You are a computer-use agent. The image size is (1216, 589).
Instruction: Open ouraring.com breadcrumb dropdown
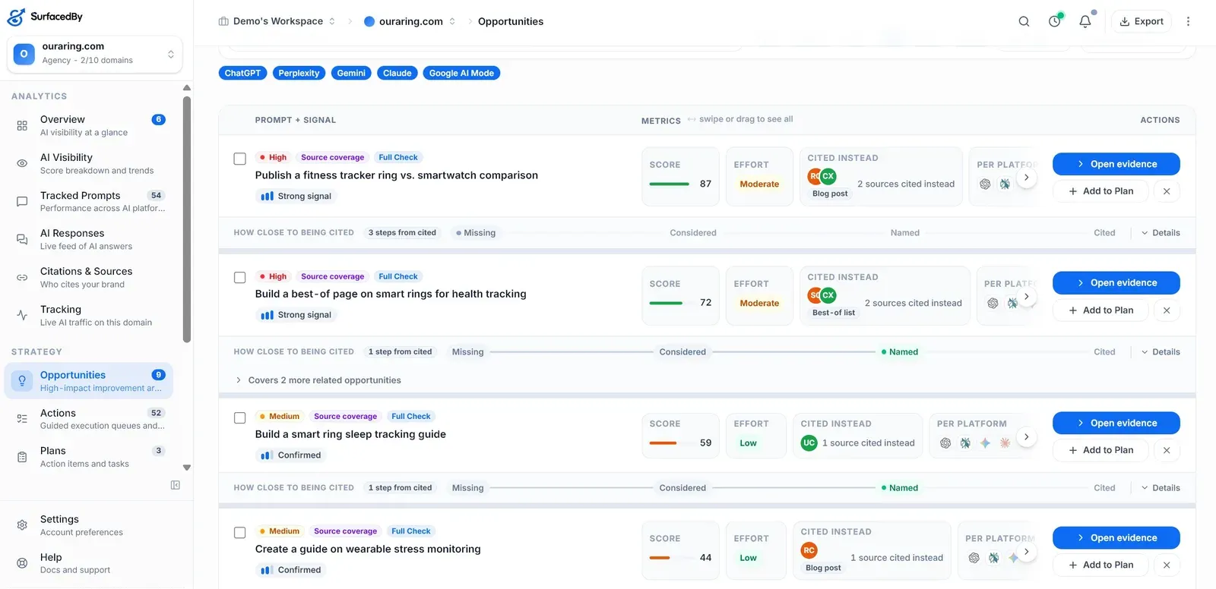pos(410,21)
